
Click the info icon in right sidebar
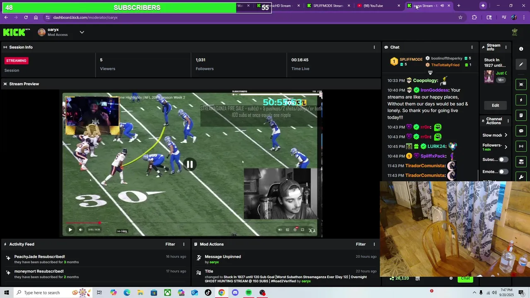[521, 49]
